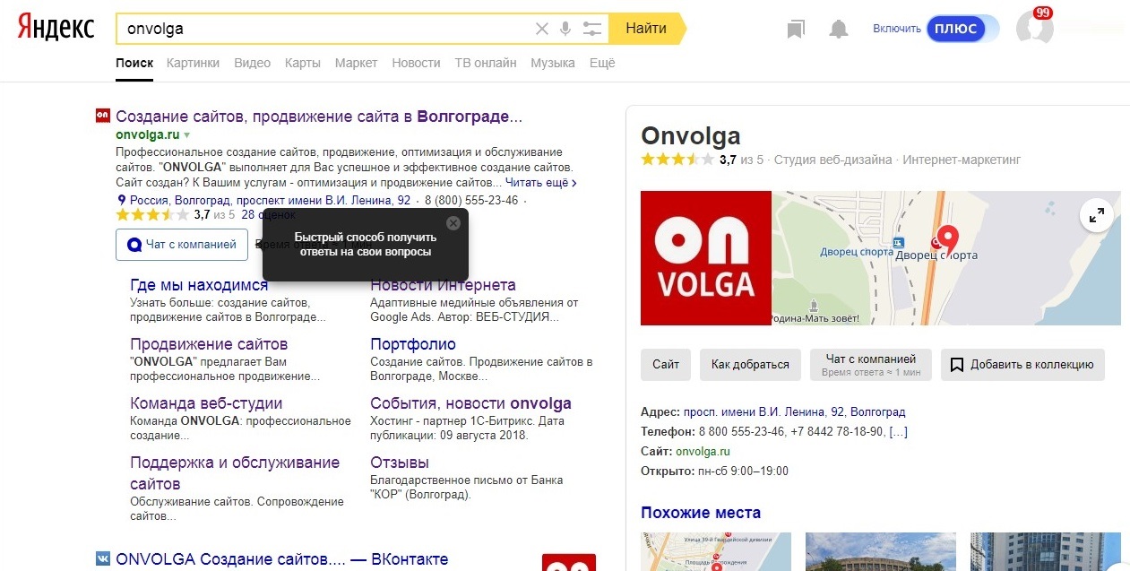
Task: Open second similar place photo thumbnail
Action: [x=881, y=552]
